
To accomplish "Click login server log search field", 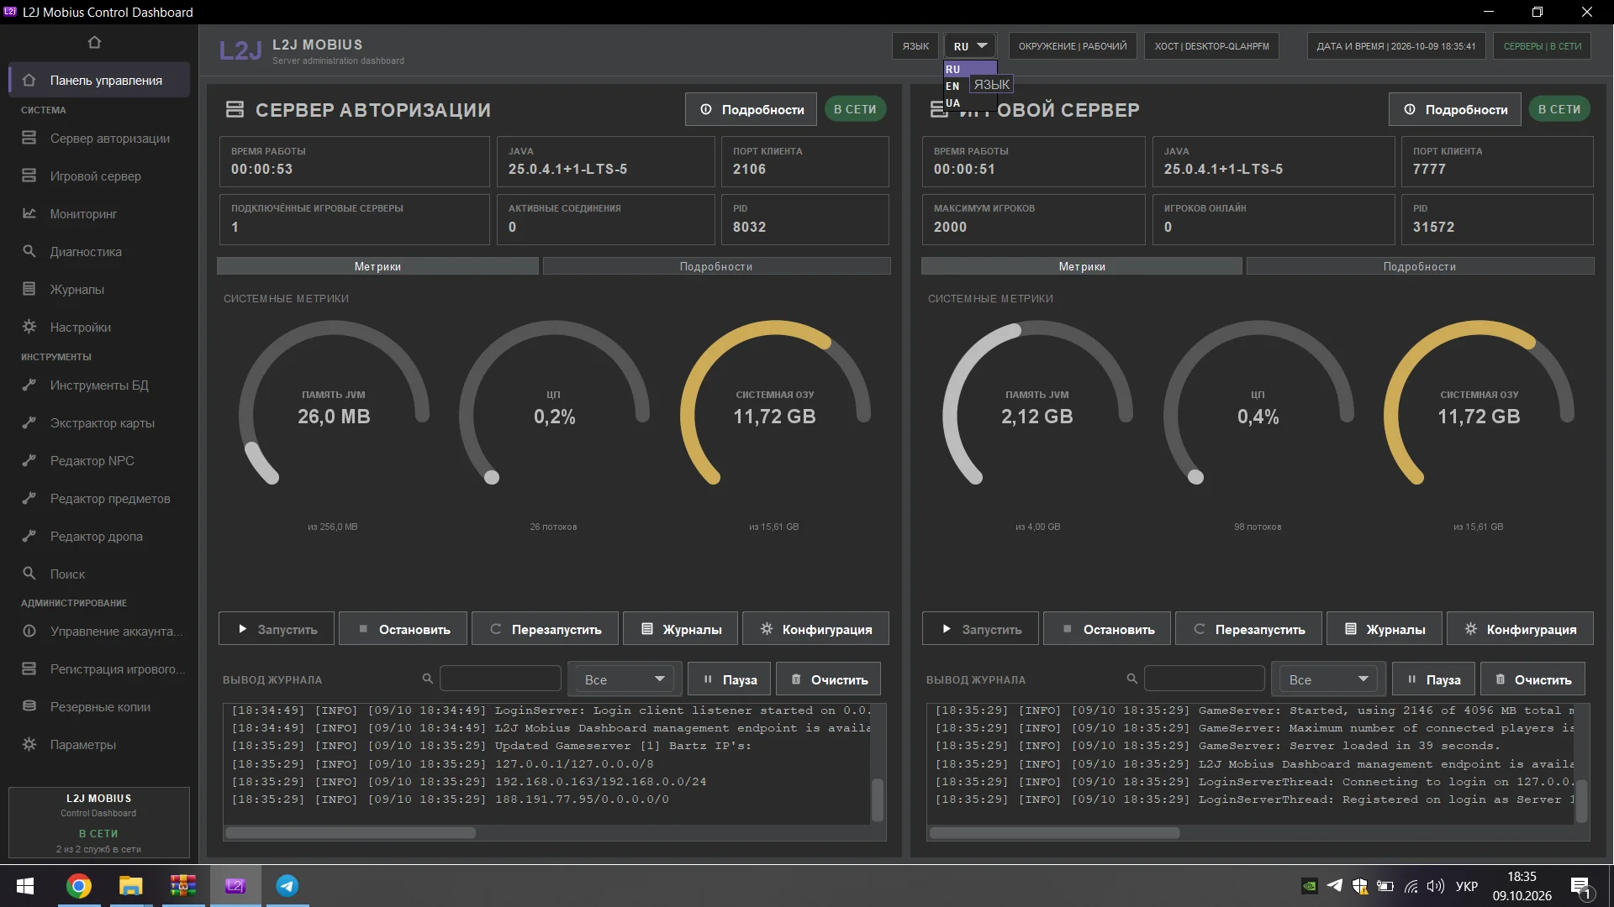I will 500,679.
